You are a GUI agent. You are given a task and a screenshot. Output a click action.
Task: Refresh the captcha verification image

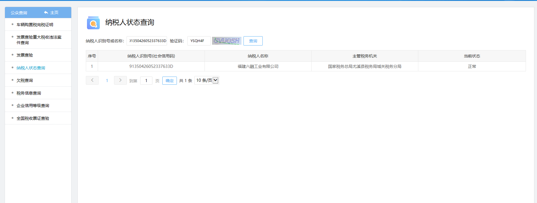pos(227,41)
